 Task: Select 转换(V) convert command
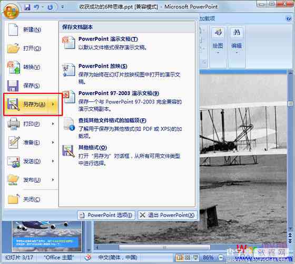[x=31, y=67]
